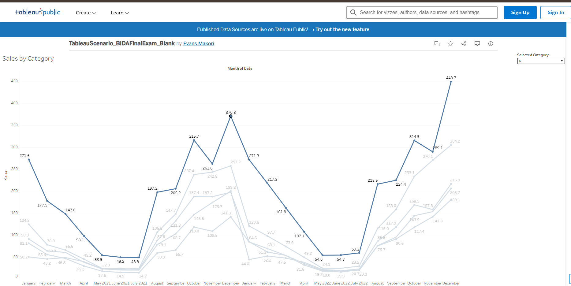
Task: Open the Selected Category dropdown
Action: pos(541,61)
